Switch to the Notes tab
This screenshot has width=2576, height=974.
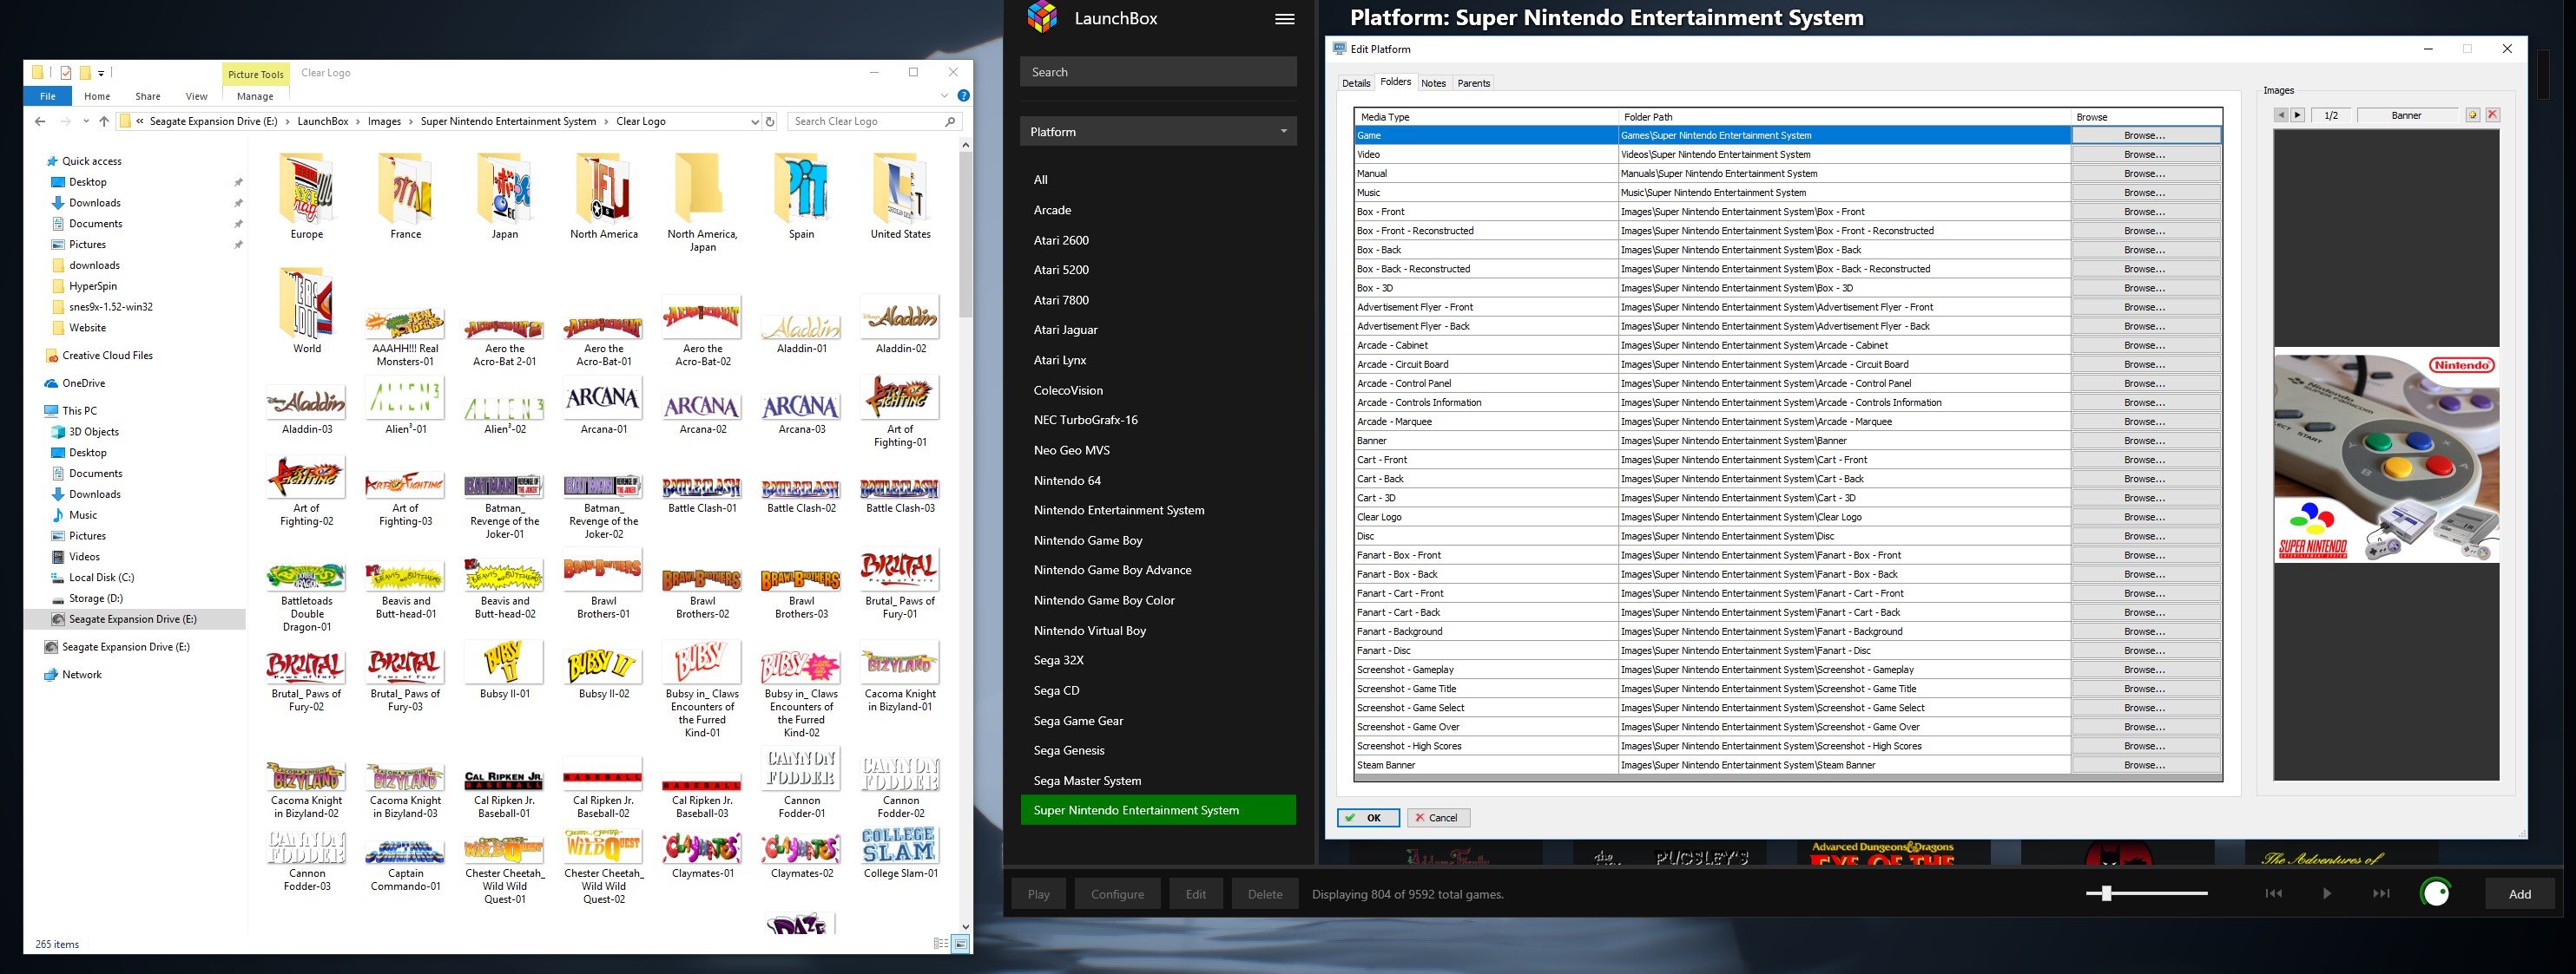1433,83
